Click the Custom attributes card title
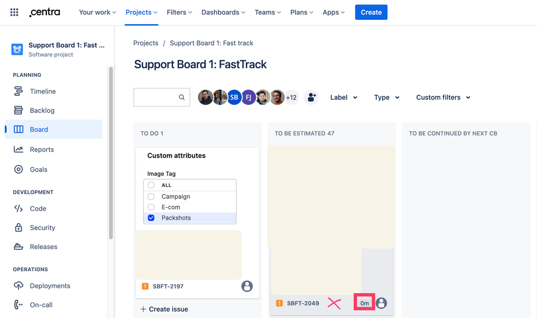This screenshot has height=318, width=537. 176,156
